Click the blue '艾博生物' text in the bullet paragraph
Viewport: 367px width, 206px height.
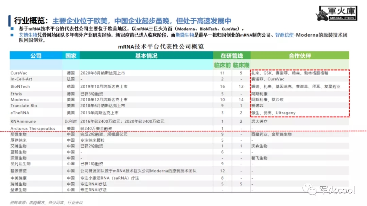coord(28,35)
